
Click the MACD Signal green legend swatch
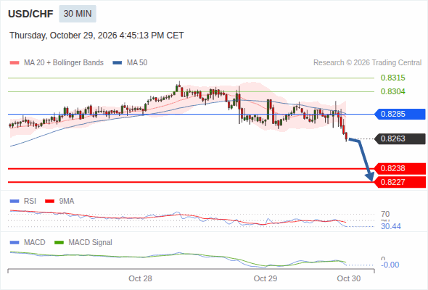tap(59, 243)
